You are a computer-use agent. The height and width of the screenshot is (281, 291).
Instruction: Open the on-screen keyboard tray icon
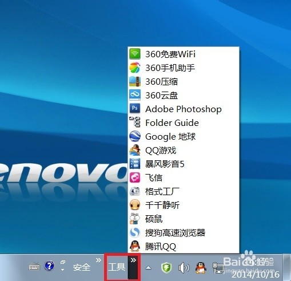tap(34, 266)
